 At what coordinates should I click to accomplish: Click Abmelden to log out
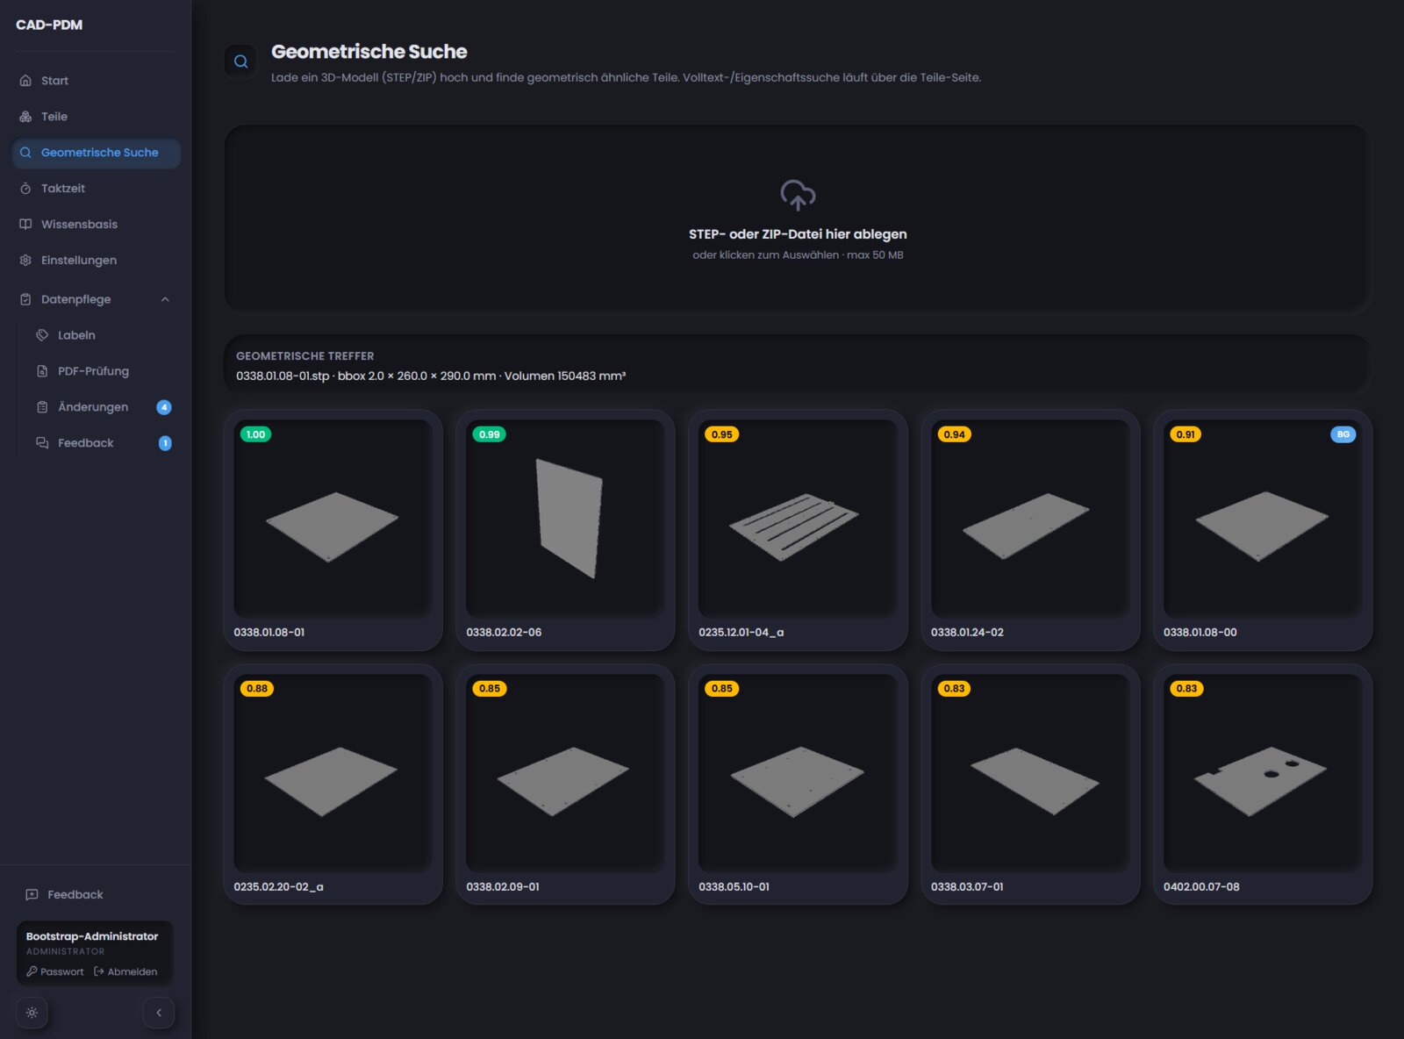point(125,971)
